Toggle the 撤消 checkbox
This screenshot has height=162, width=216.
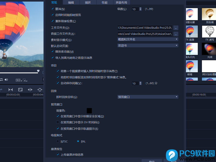(x=52, y=9)
